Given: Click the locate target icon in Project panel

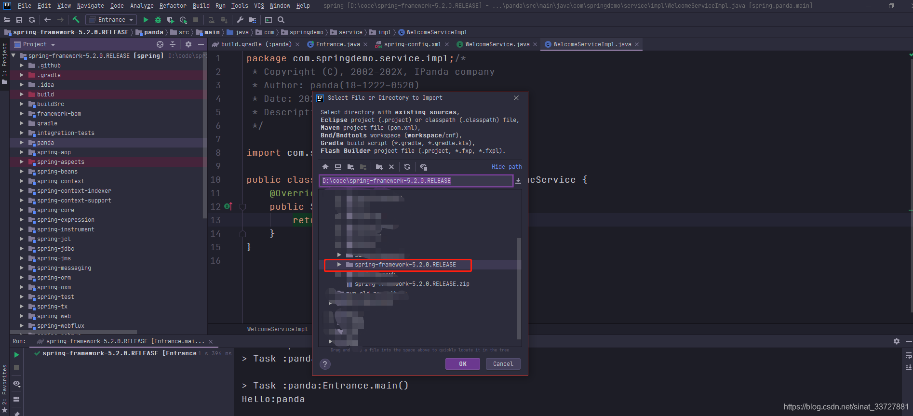Looking at the screenshot, I should point(160,44).
